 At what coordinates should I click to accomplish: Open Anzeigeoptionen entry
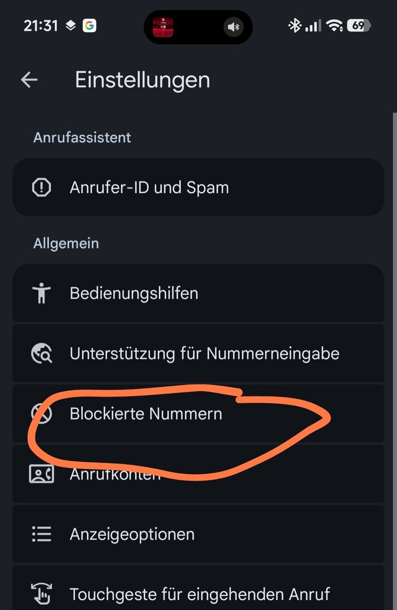coord(132,534)
